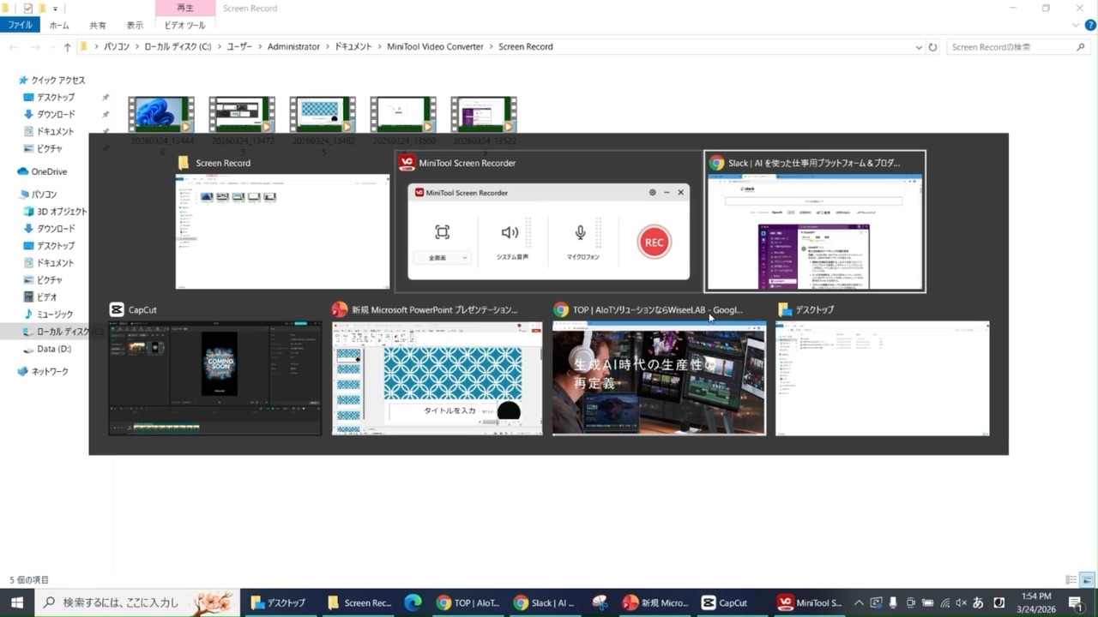This screenshot has width=1098, height=617.
Task: Click the properties checkmark icon in title bar
Action: [x=27, y=9]
